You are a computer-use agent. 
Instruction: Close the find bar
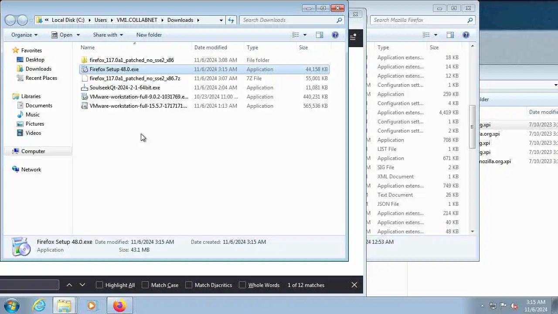point(354,285)
